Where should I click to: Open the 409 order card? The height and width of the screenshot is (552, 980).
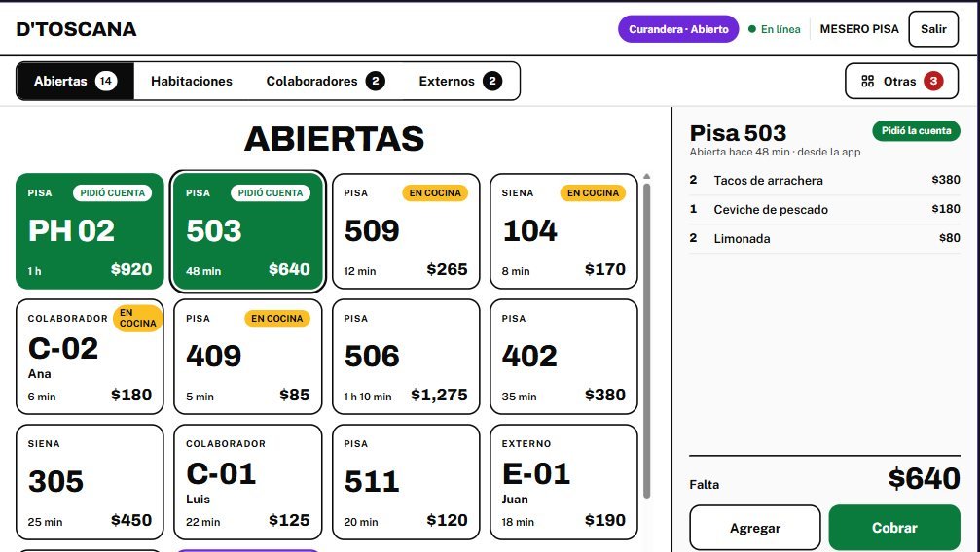tap(248, 357)
